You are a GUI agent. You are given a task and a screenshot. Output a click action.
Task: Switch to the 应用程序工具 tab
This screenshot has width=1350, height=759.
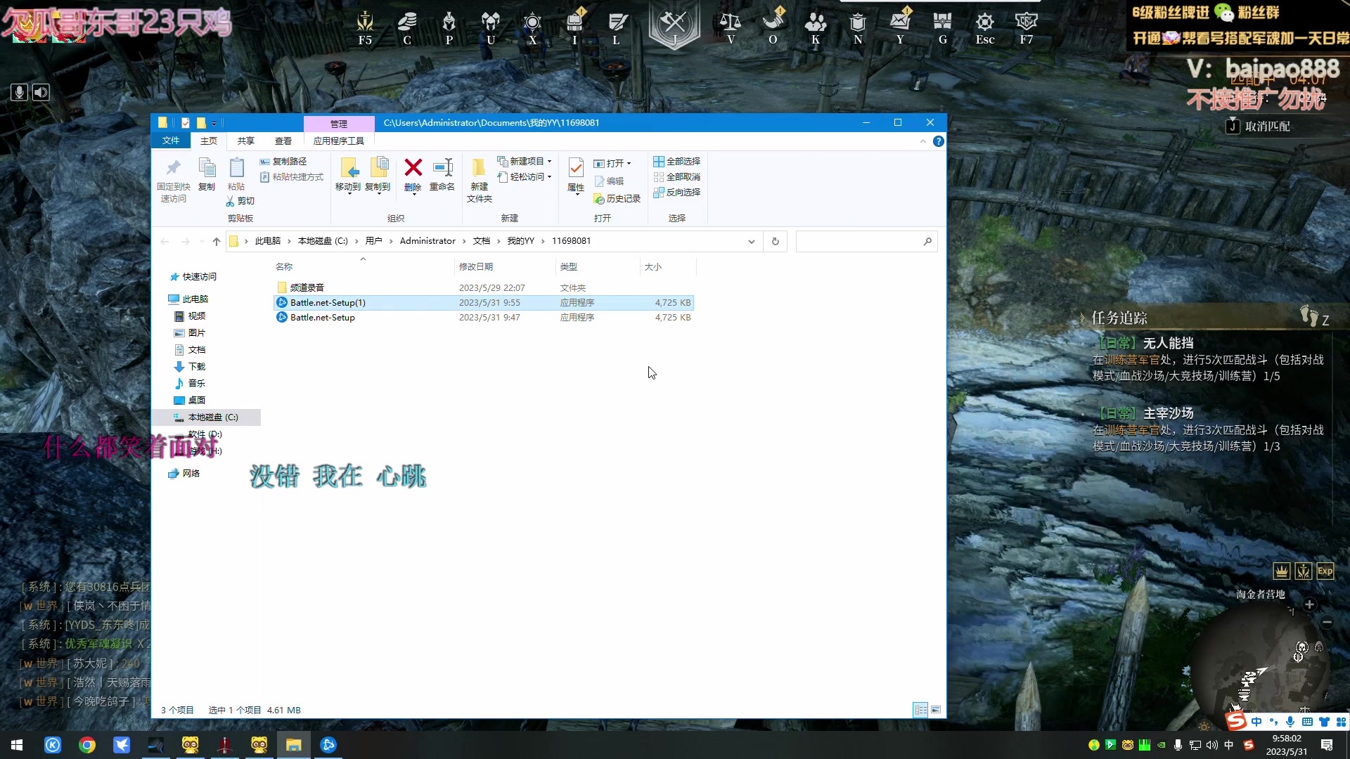pos(339,141)
